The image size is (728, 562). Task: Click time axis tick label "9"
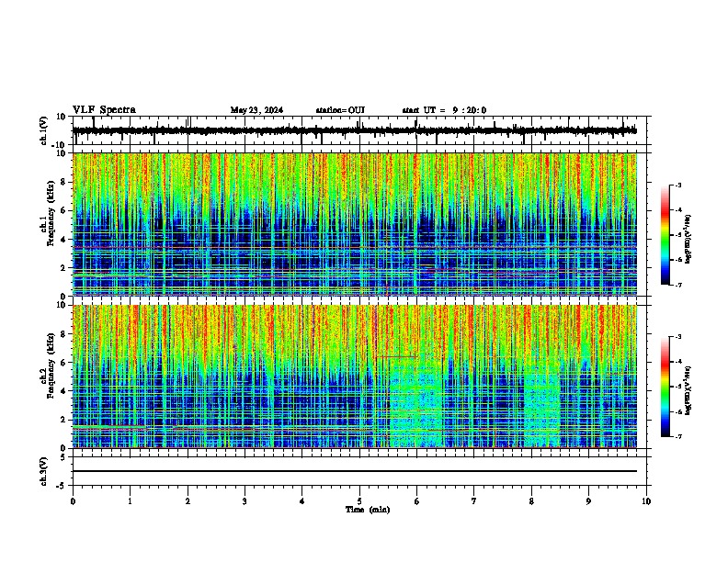click(588, 501)
